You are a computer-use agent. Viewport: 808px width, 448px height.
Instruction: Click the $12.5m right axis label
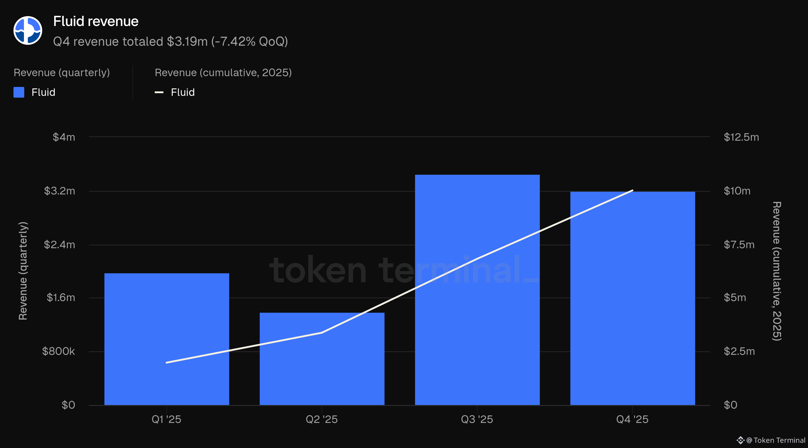coord(741,137)
